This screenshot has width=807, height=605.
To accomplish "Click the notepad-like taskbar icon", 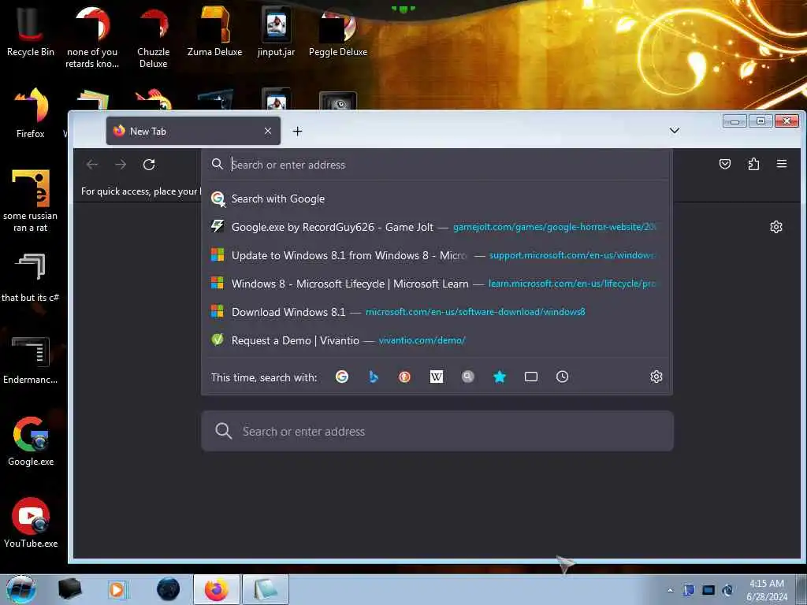I will [x=266, y=589].
